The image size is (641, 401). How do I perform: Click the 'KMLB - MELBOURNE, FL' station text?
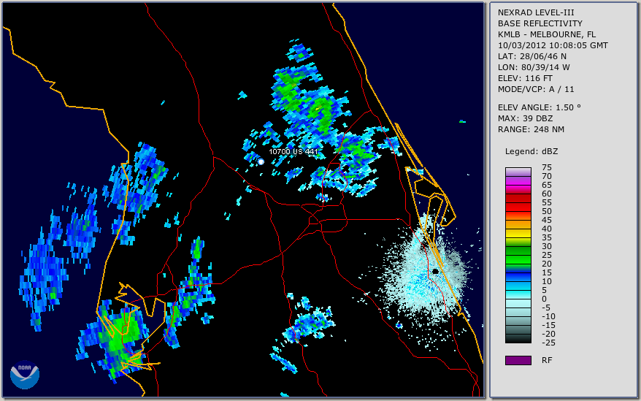click(547, 34)
